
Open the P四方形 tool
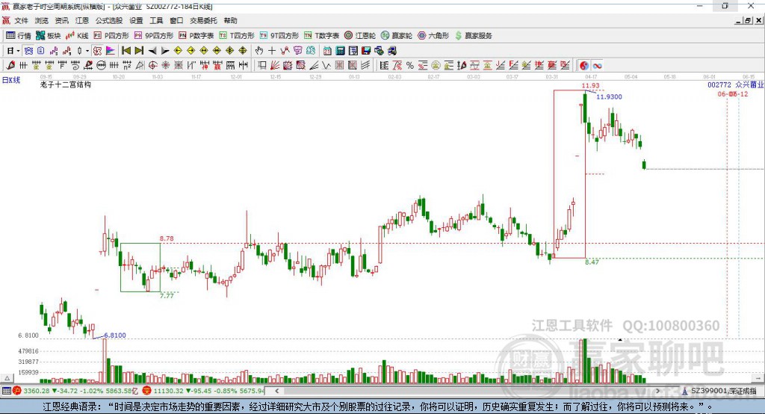pos(111,36)
